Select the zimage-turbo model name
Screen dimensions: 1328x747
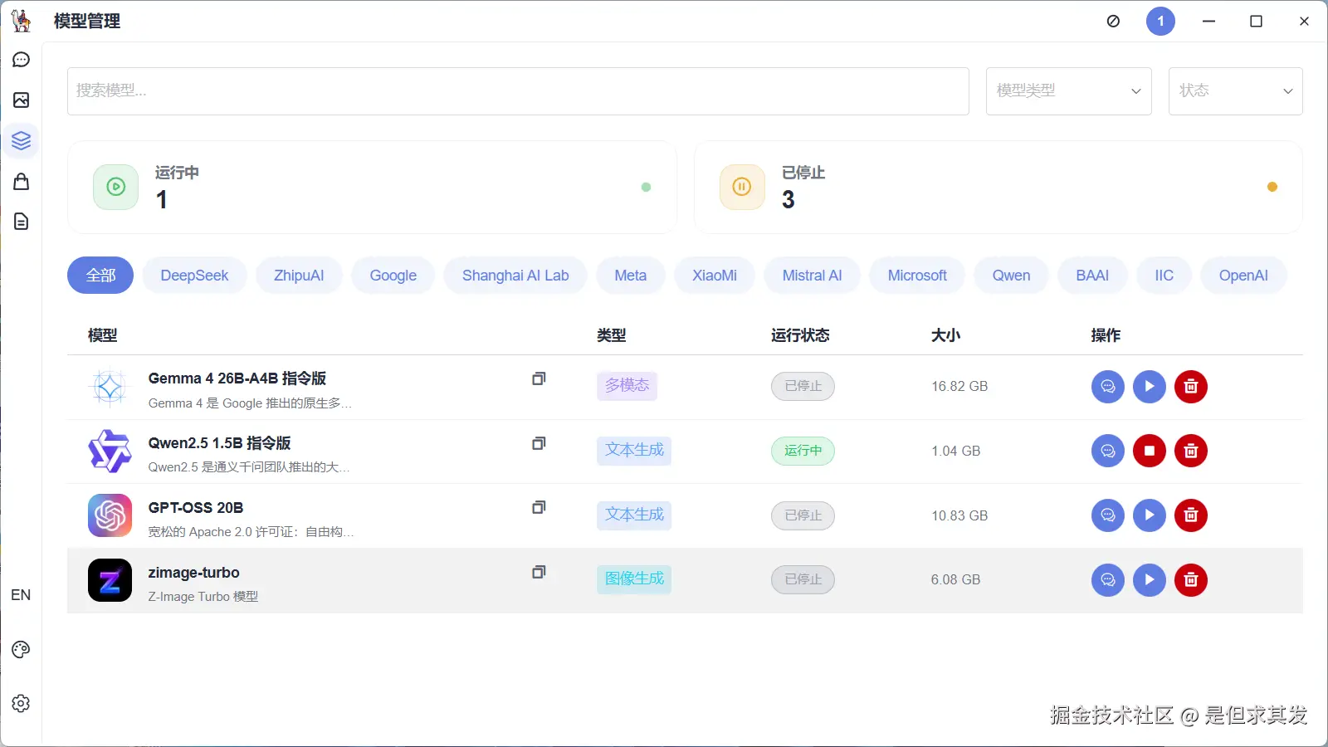coord(193,573)
